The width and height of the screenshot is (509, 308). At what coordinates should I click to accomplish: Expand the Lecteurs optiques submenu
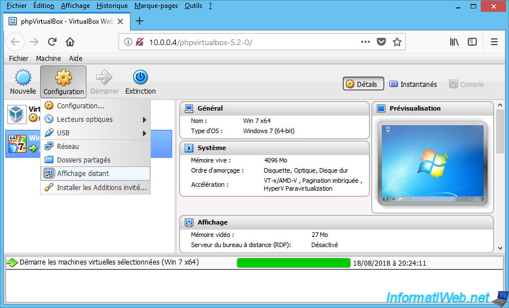pyautogui.click(x=95, y=120)
